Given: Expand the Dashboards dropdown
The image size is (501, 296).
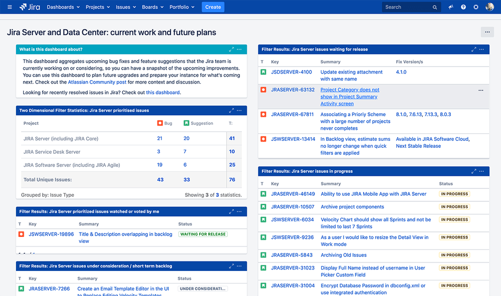Looking at the screenshot, I should pyautogui.click(x=63, y=7).
